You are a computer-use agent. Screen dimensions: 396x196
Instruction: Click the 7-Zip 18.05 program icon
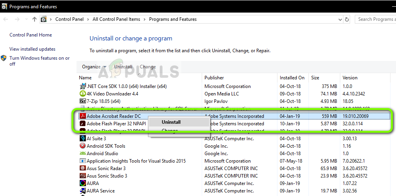[83, 101]
